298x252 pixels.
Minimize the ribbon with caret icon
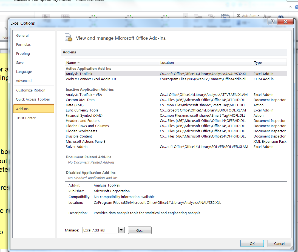(290, 7)
